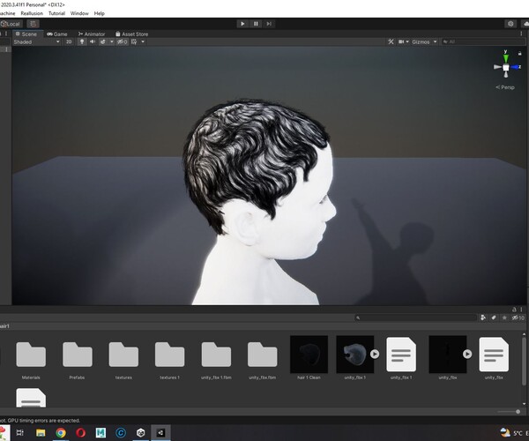Click the Step frame button
Screen dimensions: 529x441
tap(269, 24)
